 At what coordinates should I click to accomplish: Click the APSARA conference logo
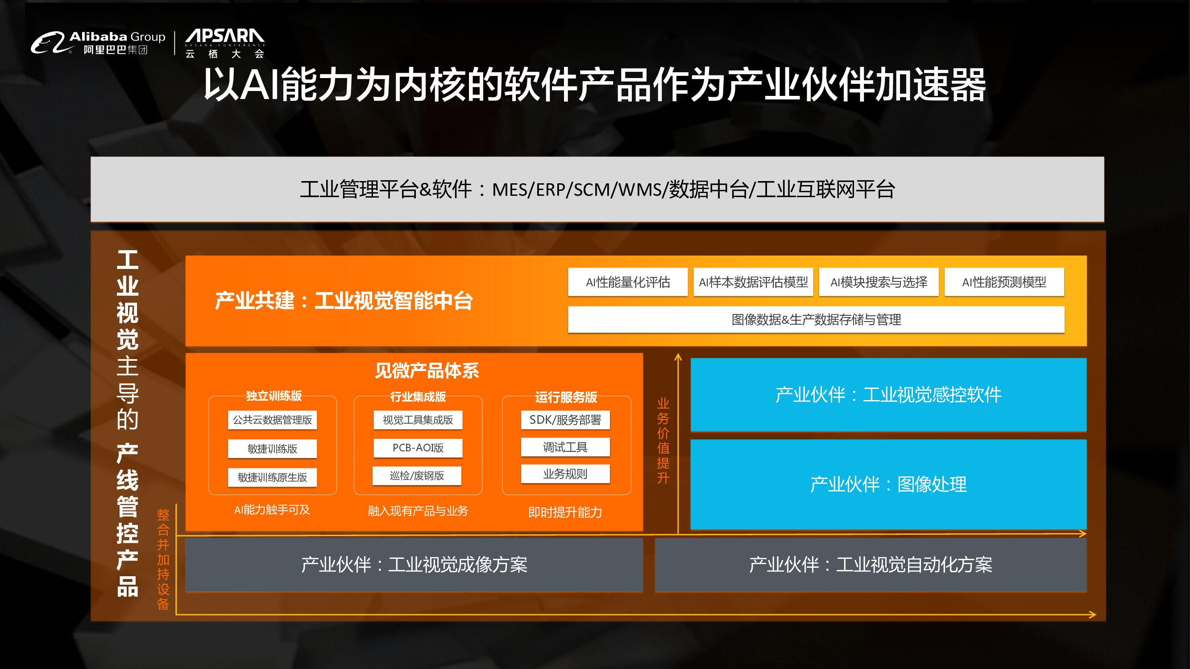(x=224, y=43)
